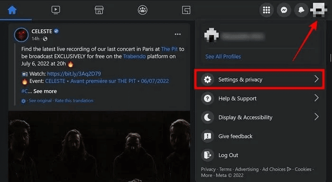
Task: Expand the Display & Accessibility chevron
Action: pyautogui.click(x=316, y=117)
